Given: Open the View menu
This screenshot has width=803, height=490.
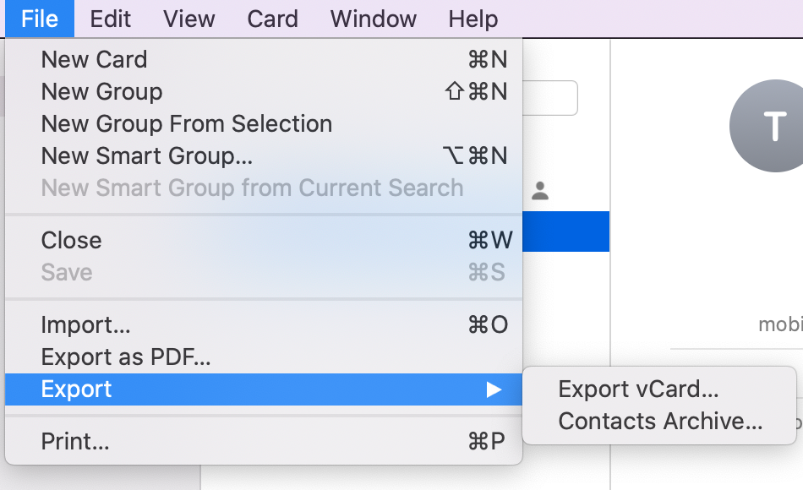Looking at the screenshot, I should point(189,19).
